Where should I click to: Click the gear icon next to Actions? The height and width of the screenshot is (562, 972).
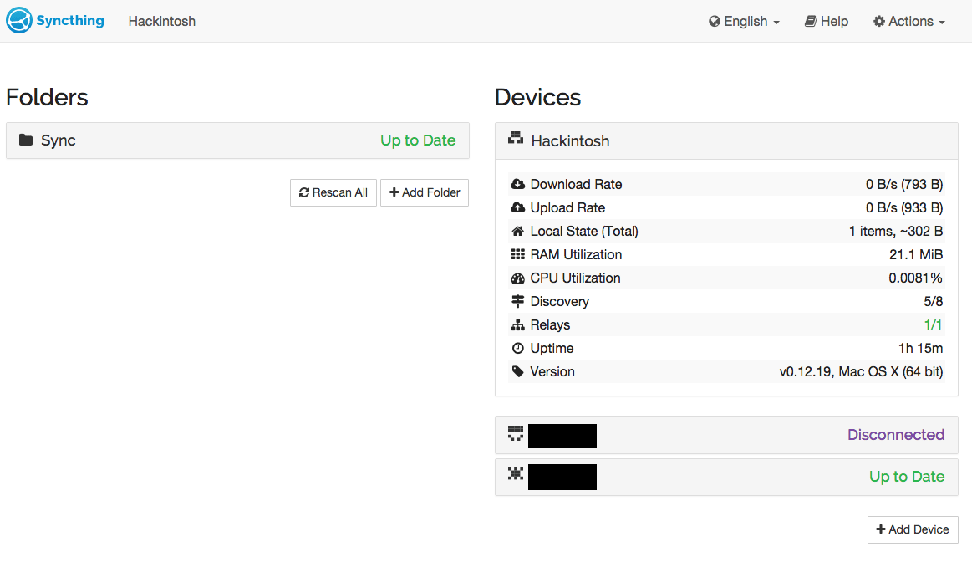[879, 21]
